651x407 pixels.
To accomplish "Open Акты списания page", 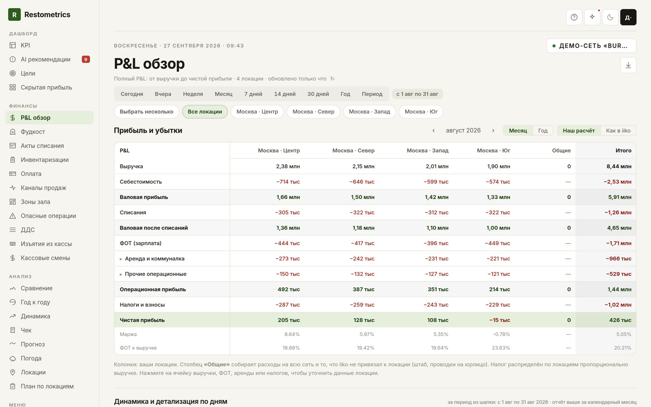I will (x=50, y=146).
